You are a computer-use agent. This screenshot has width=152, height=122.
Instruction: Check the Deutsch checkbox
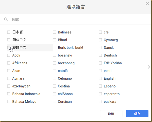tap(100, 55)
